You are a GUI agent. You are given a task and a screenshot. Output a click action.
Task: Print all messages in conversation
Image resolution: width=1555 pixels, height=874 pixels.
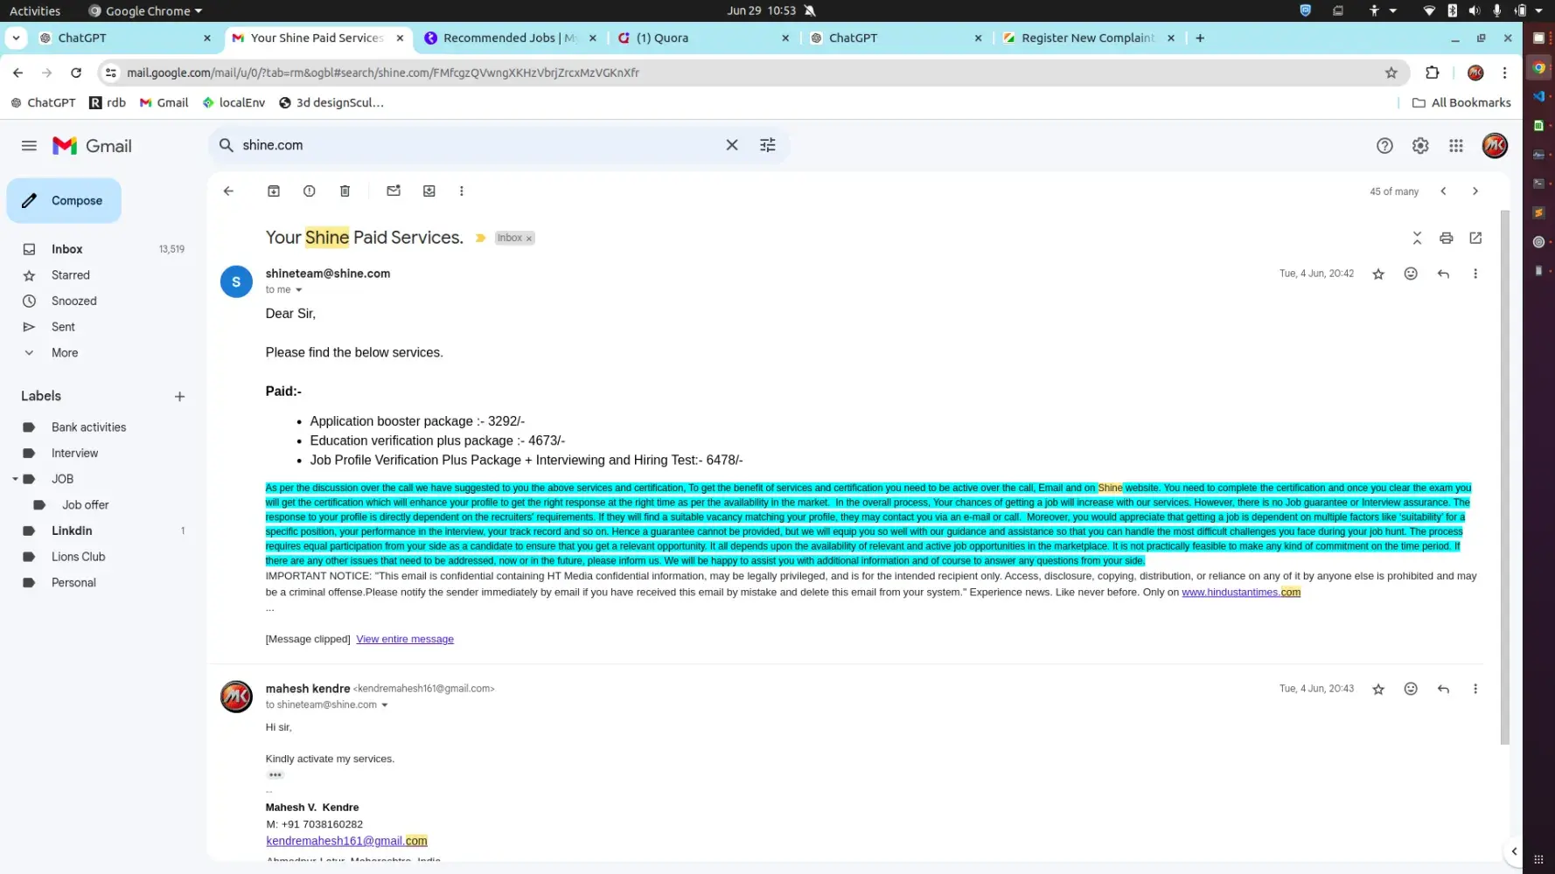coord(1446,238)
